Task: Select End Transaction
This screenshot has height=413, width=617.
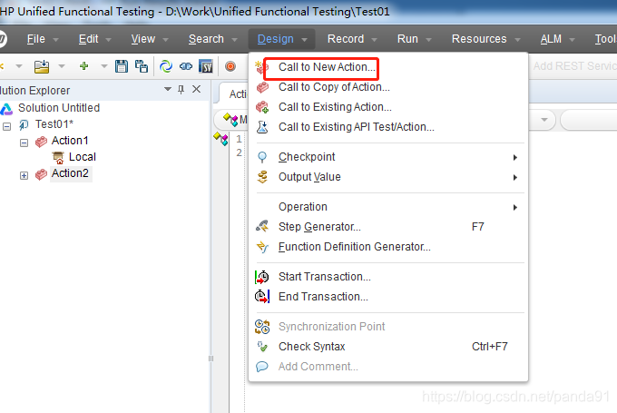Action: point(388,297)
